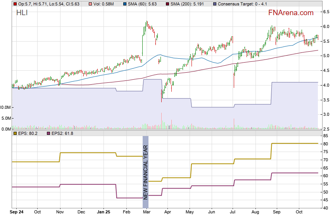This screenshot has width=333, height=220.
Task: Select the HLI ticker label
Action: point(22,13)
